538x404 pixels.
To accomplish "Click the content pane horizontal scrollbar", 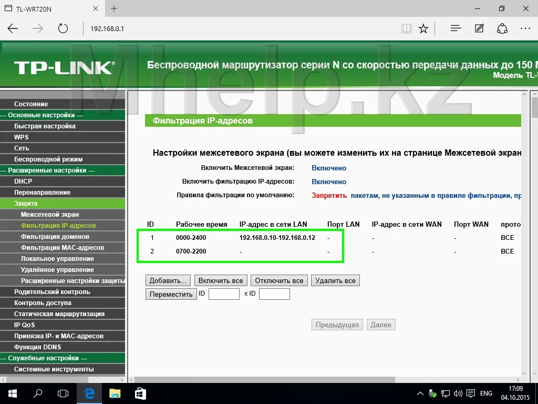I will pos(265,380).
